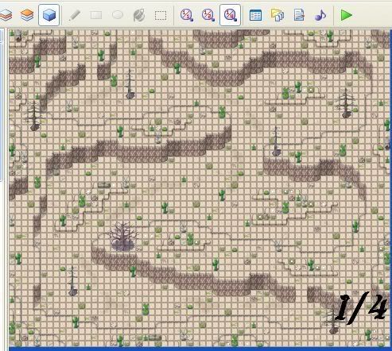
Task: Select the orange middle layer icon
Action: click(27, 15)
